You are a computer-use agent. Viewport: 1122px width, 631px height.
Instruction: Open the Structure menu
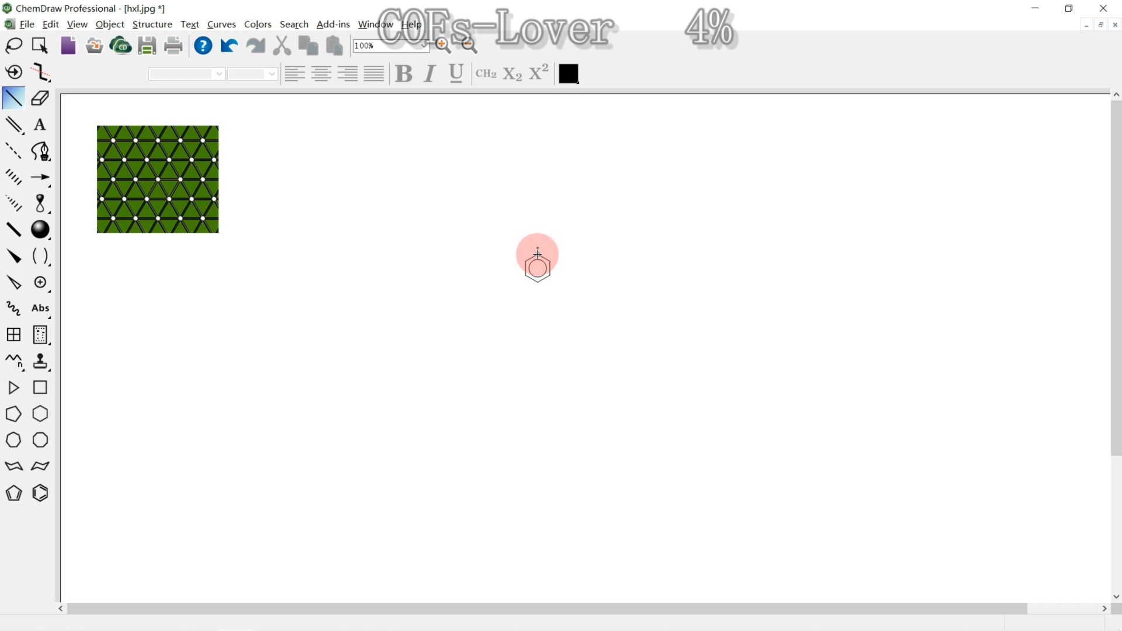tap(152, 24)
